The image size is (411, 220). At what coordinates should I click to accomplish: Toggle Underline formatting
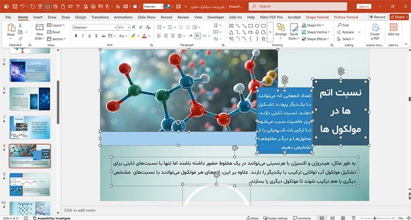89,36
